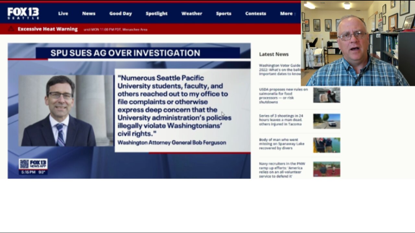Open Navy recruiters in the PNW article

coord(282,170)
